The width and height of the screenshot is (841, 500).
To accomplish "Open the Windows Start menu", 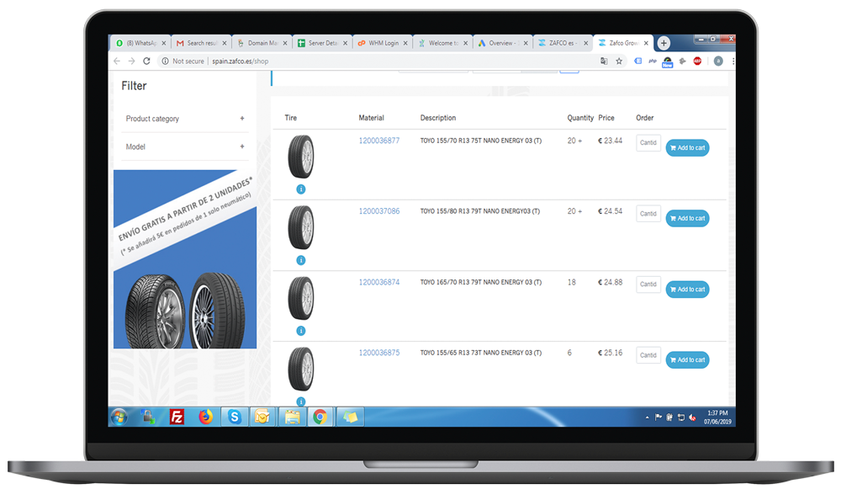I will (119, 417).
